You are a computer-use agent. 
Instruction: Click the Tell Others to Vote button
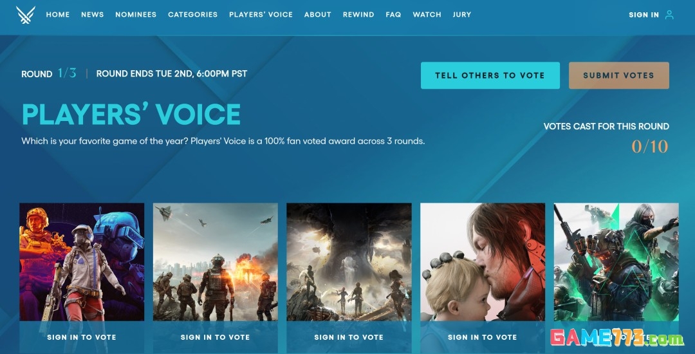[490, 75]
